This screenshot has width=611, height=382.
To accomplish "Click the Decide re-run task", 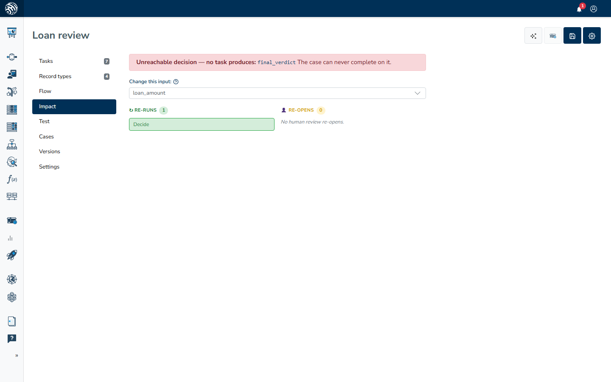I will pyautogui.click(x=202, y=124).
